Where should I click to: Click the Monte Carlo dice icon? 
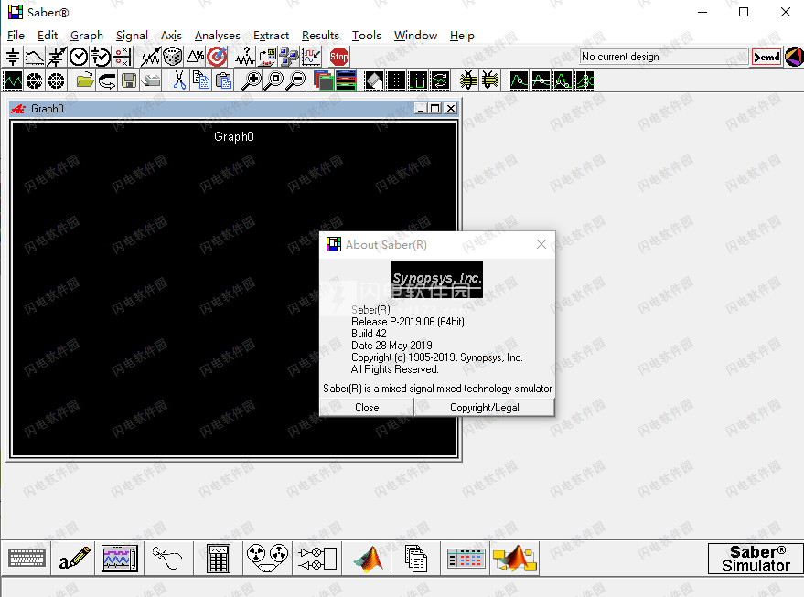(x=173, y=57)
